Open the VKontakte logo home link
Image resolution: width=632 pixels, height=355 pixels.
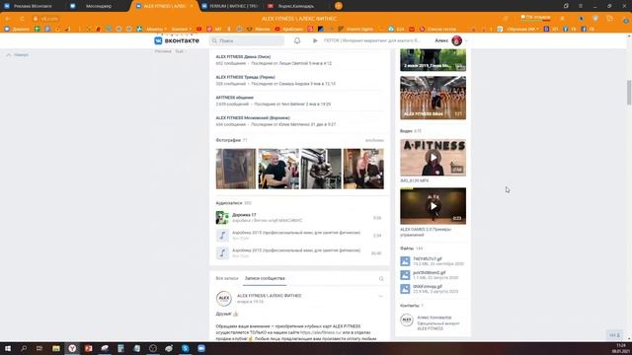pyautogui.click(x=177, y=40)
